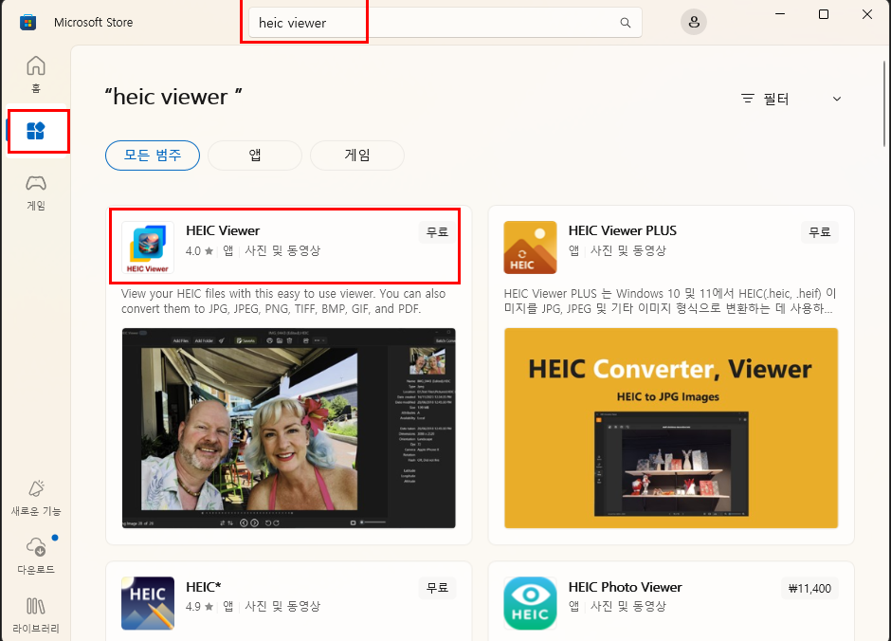891x641 pixels.
Task: Open the Library section in sidebar
Action: [36, 615]
